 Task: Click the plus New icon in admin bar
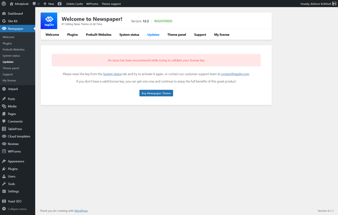(x=45, y=4)
